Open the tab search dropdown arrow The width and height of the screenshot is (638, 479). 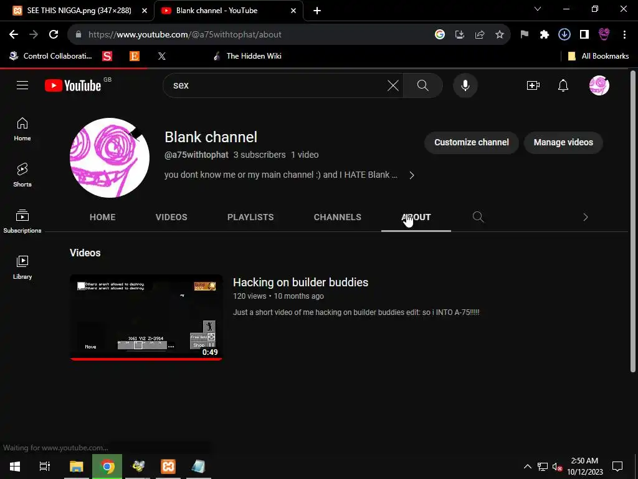[538, 9]
